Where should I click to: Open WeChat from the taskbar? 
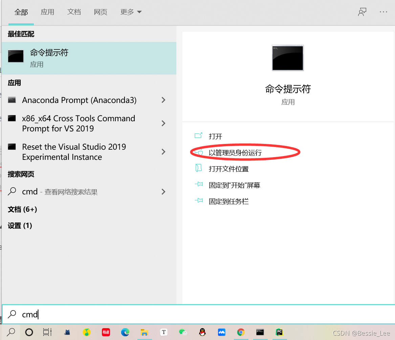pyautogui.click(x=183, y=332)
